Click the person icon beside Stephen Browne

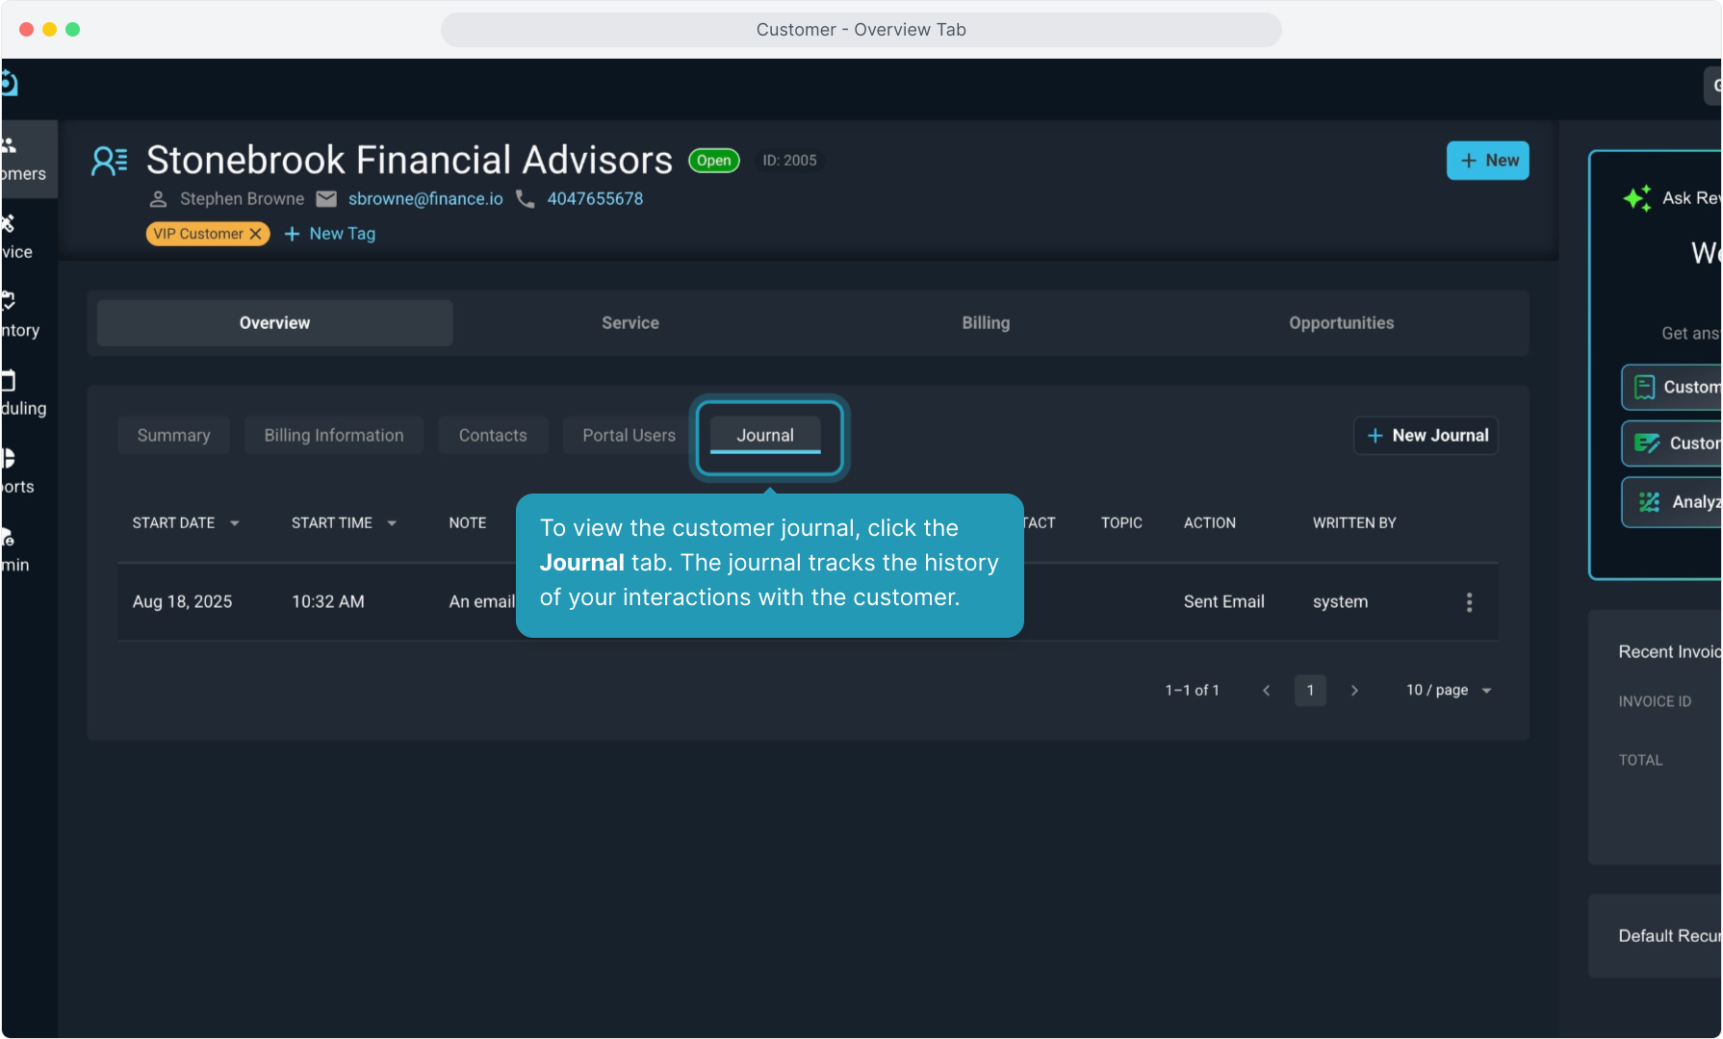pos(159,199)
